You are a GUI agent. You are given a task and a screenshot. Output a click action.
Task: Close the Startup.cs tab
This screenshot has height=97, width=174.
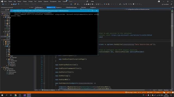55,7
